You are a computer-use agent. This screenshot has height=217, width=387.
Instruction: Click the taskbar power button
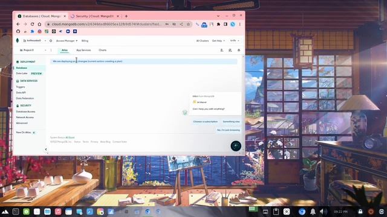click(x=371, y=212)
